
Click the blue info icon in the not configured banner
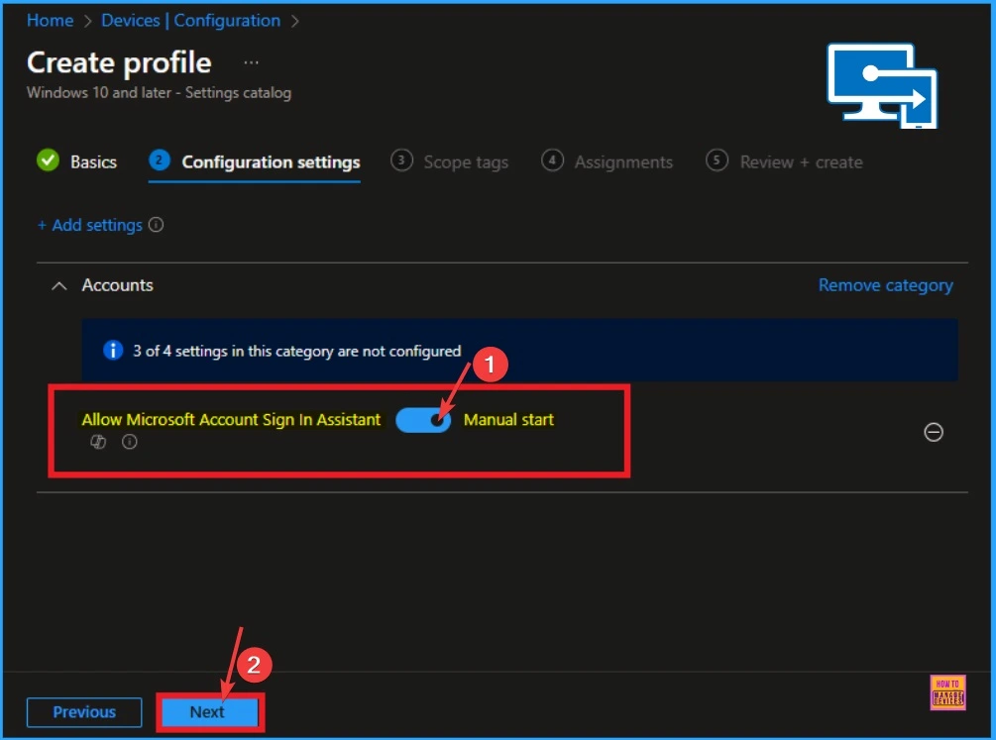[113, 350]
